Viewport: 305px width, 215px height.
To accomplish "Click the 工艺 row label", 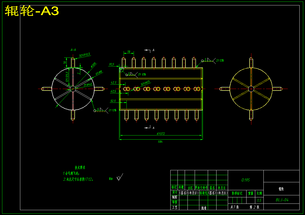I will 175,207.
